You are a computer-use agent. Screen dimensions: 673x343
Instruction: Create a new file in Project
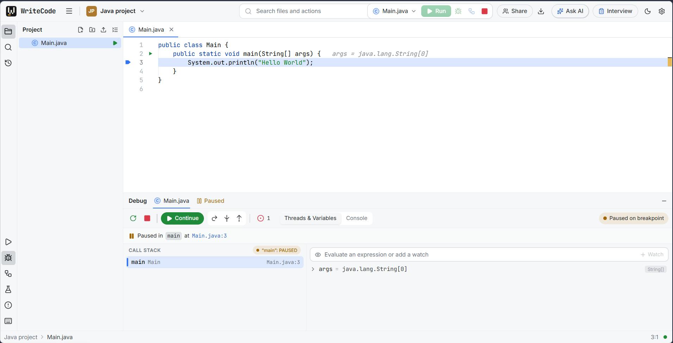81,30
